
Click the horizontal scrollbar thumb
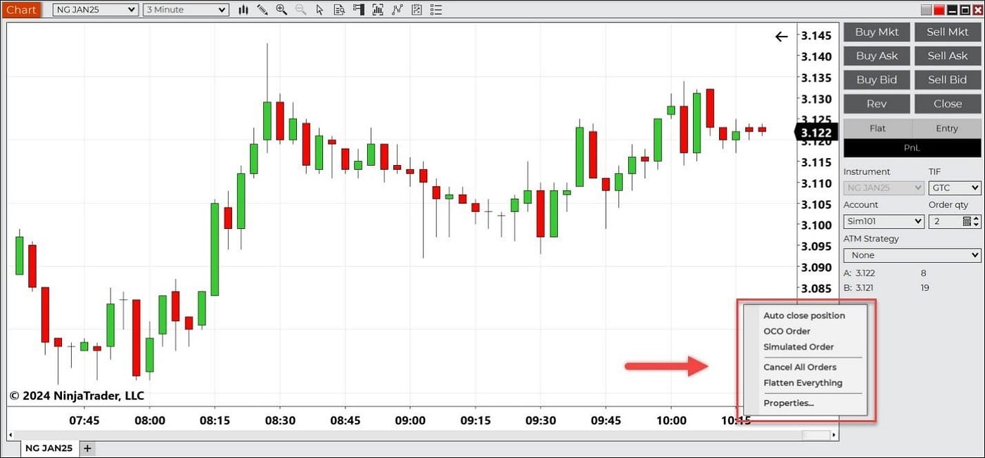point(816,435)
